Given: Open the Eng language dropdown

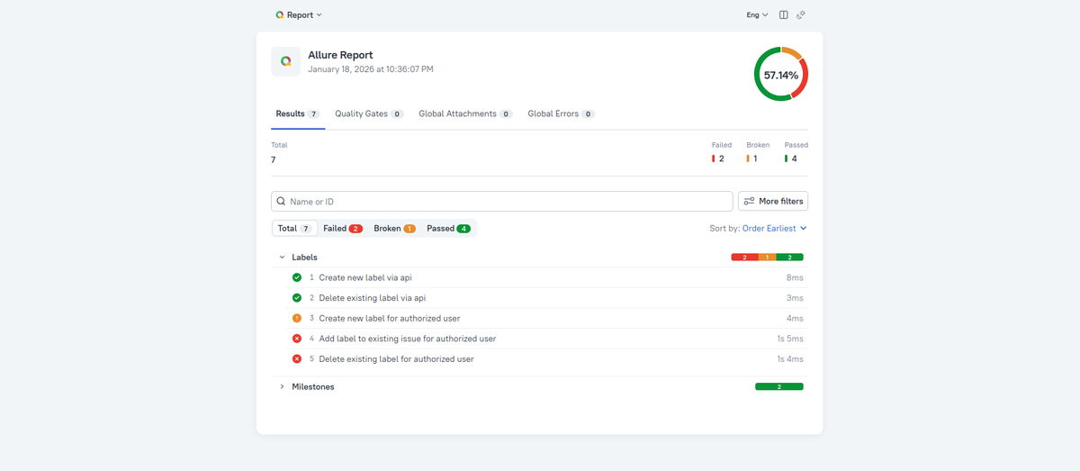Looking at the screenshot, I should point(757,15).
